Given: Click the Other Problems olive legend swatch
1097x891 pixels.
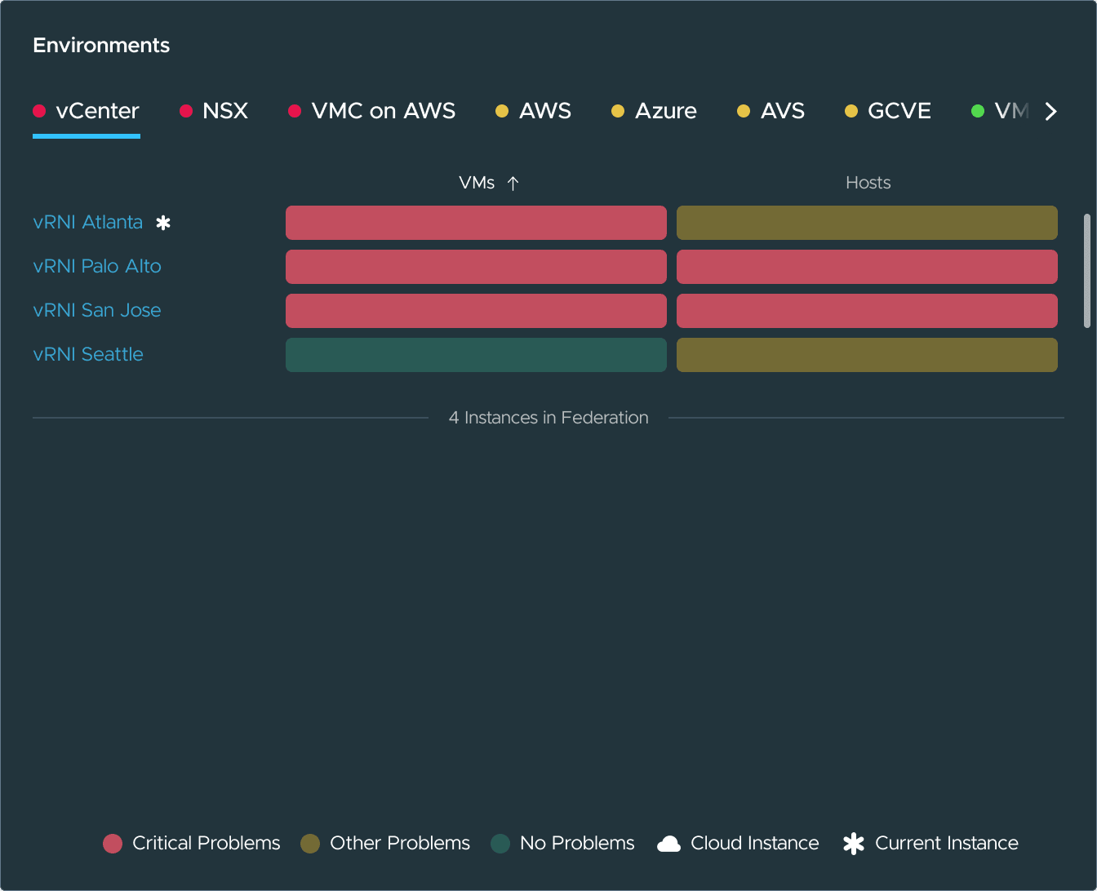Looking at the screenshot, I should coord(310,844).
